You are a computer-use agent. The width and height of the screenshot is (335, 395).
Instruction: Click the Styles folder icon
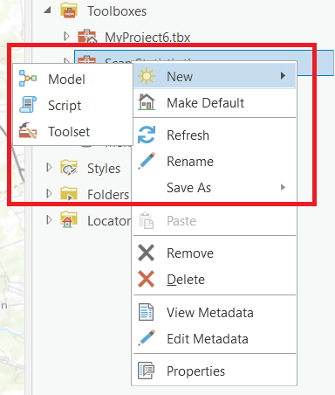click(69, 168)
